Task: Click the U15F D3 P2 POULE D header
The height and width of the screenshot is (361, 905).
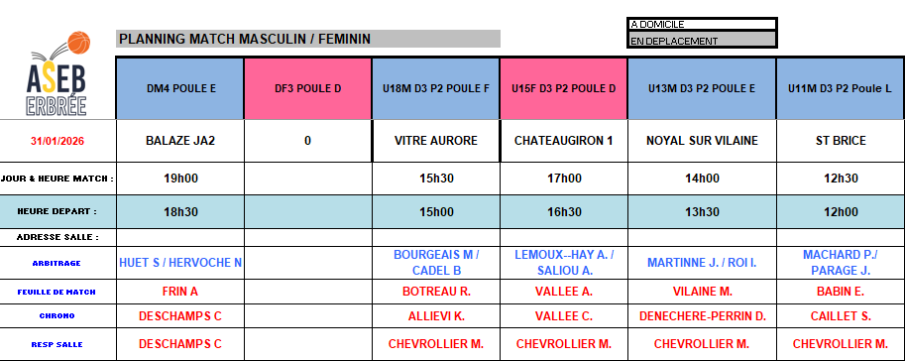Action: click(x=563, y=88)
